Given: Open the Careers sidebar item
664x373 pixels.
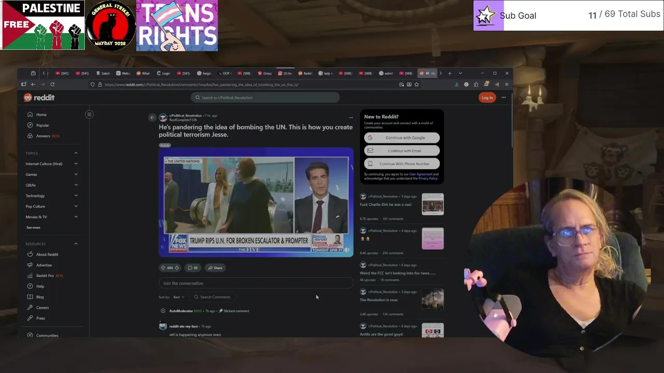Looking at the screenshot, I should pyautogui.click(x=43, y=308).
